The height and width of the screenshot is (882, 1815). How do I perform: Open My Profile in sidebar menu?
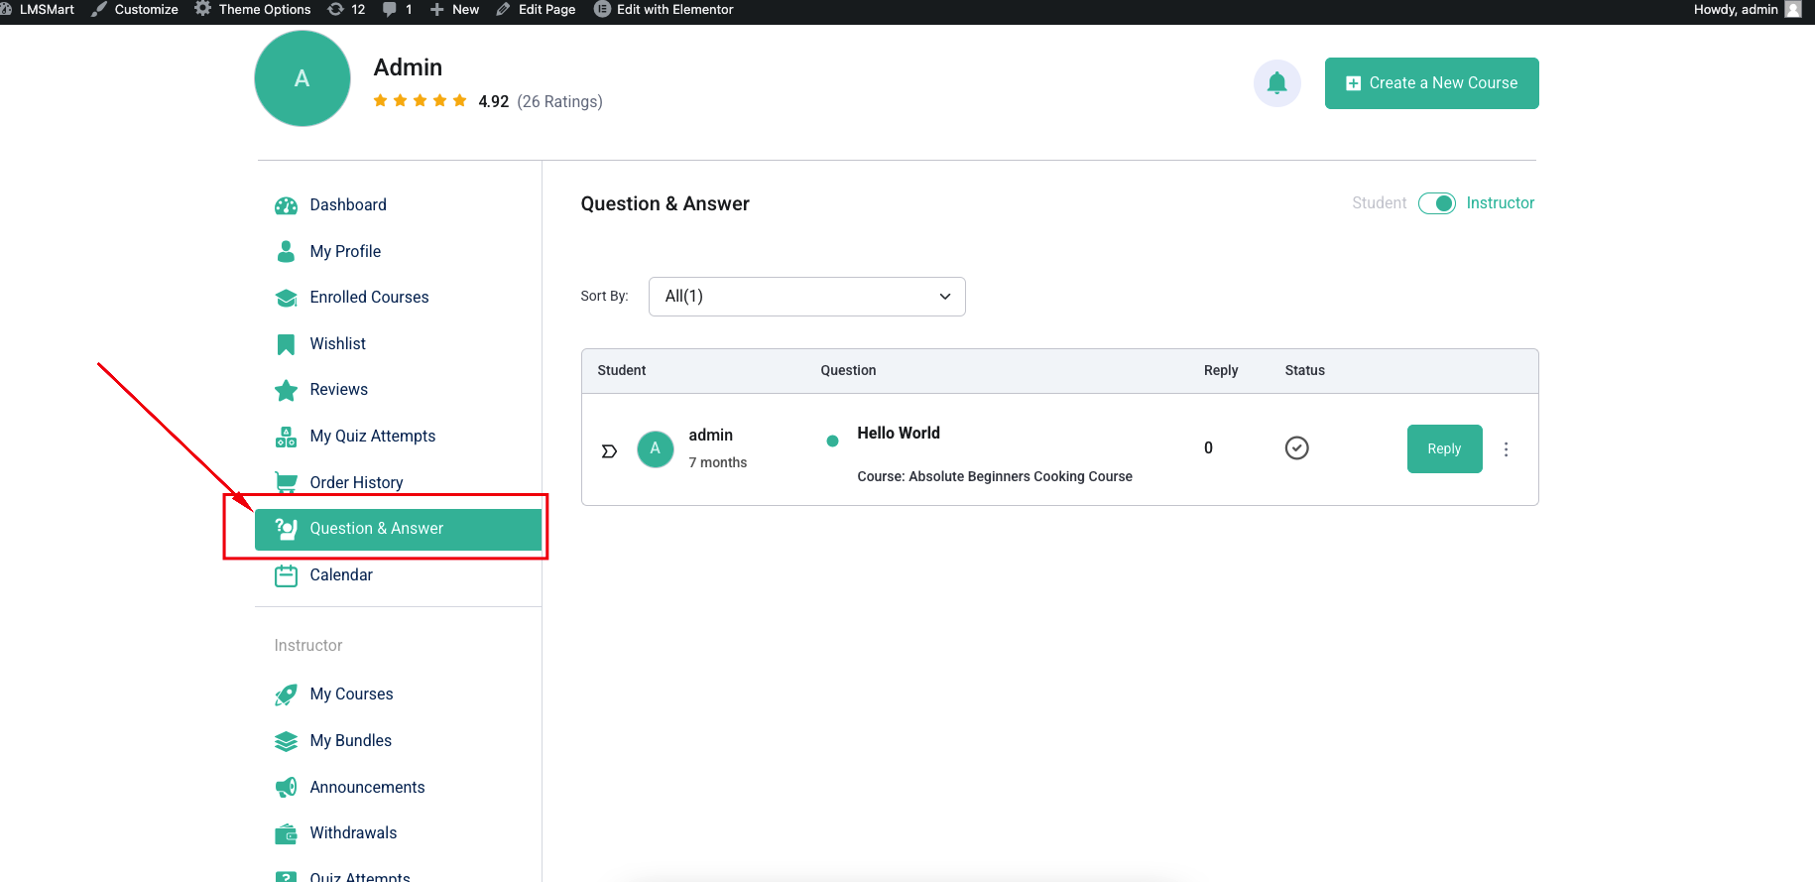345,251
